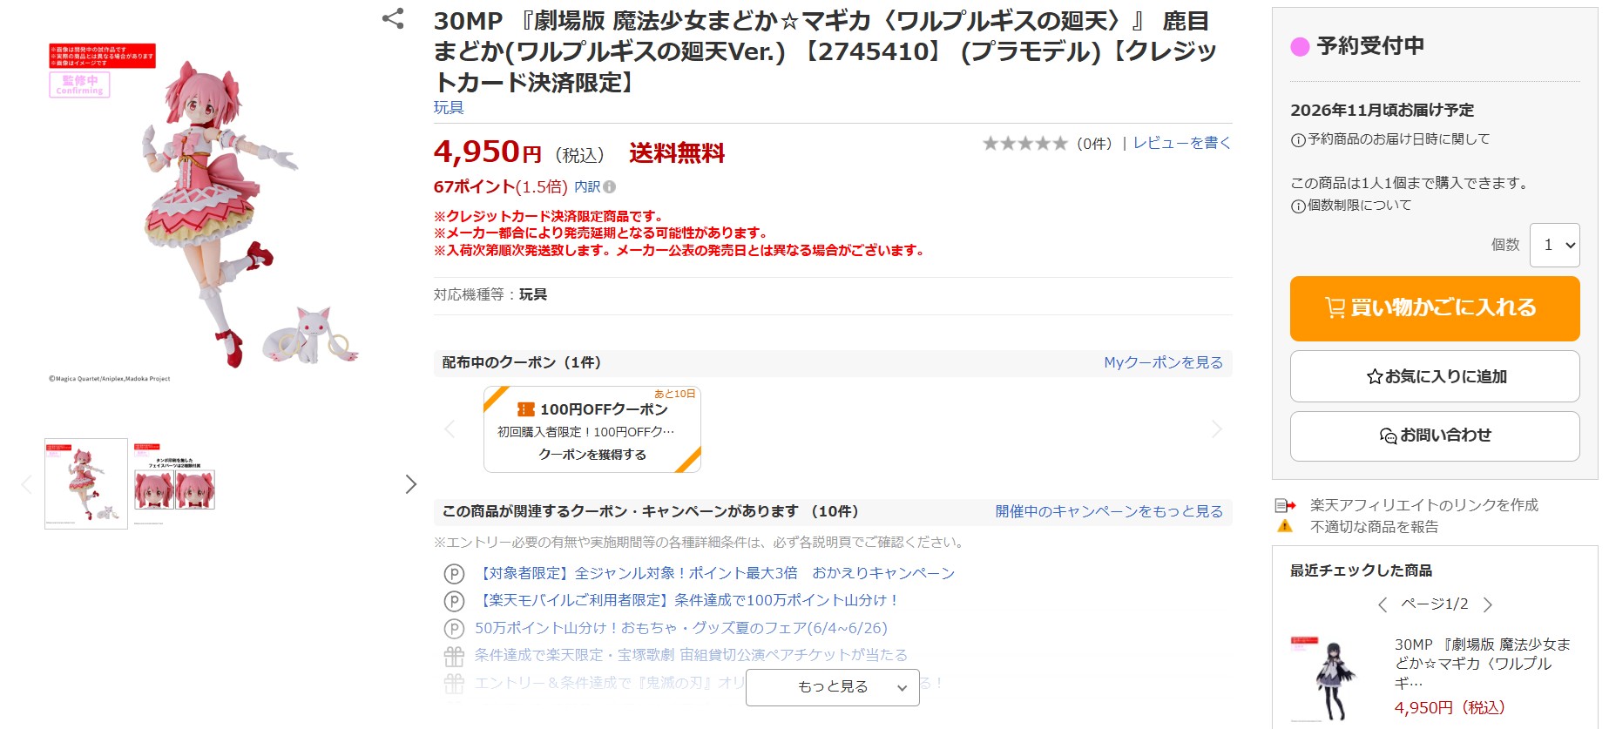The height and width of the screenshot is (729, 1609).
Task: Open 個数制限について info link
Action: [x=1359, y=206]
